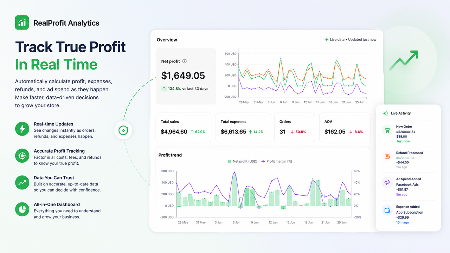450x253 pixels.
Task: Click the New Order shopping cart icon
Action: click(387, 130)
